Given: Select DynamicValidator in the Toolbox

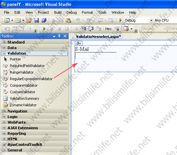Looking at the screenshot, I should [x=20, y=105].
